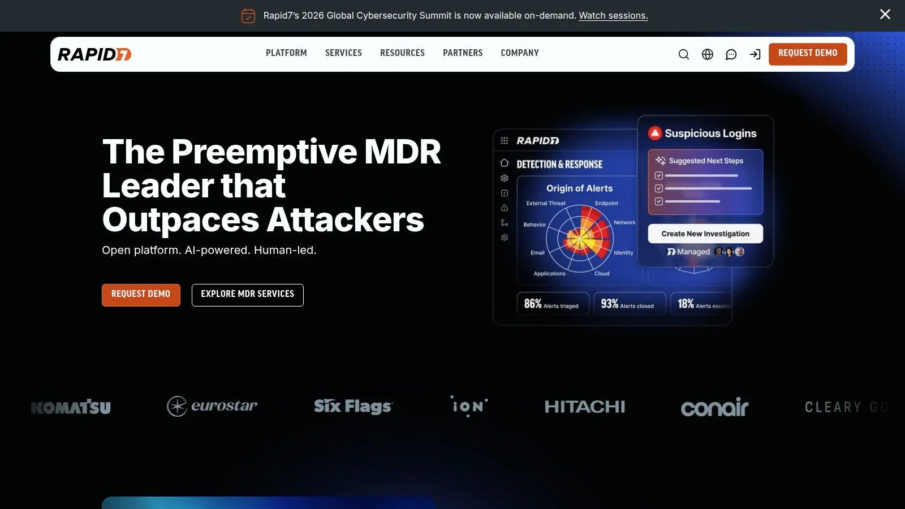Click the 93% Alerts closed card

tap(630, 304)
